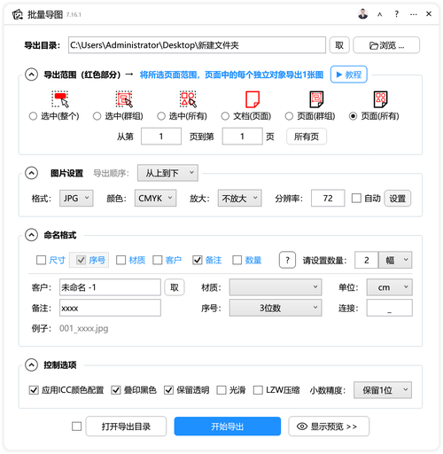The width and height of the screenshot is (443, 454).
Task: Click the 页面(所有) page objects icon
Action: click(x=380, y=99)
